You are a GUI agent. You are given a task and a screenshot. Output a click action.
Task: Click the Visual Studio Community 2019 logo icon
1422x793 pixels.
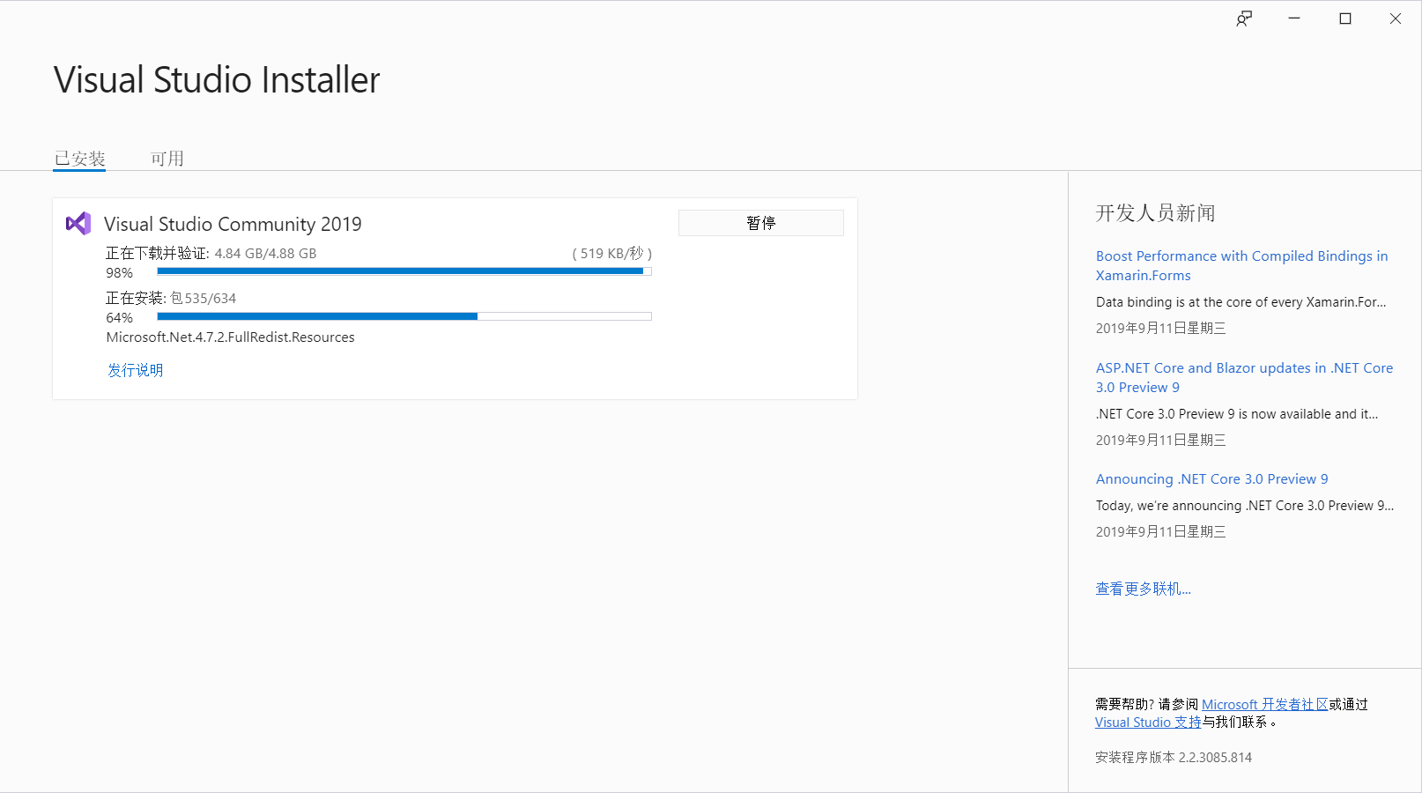78,224
